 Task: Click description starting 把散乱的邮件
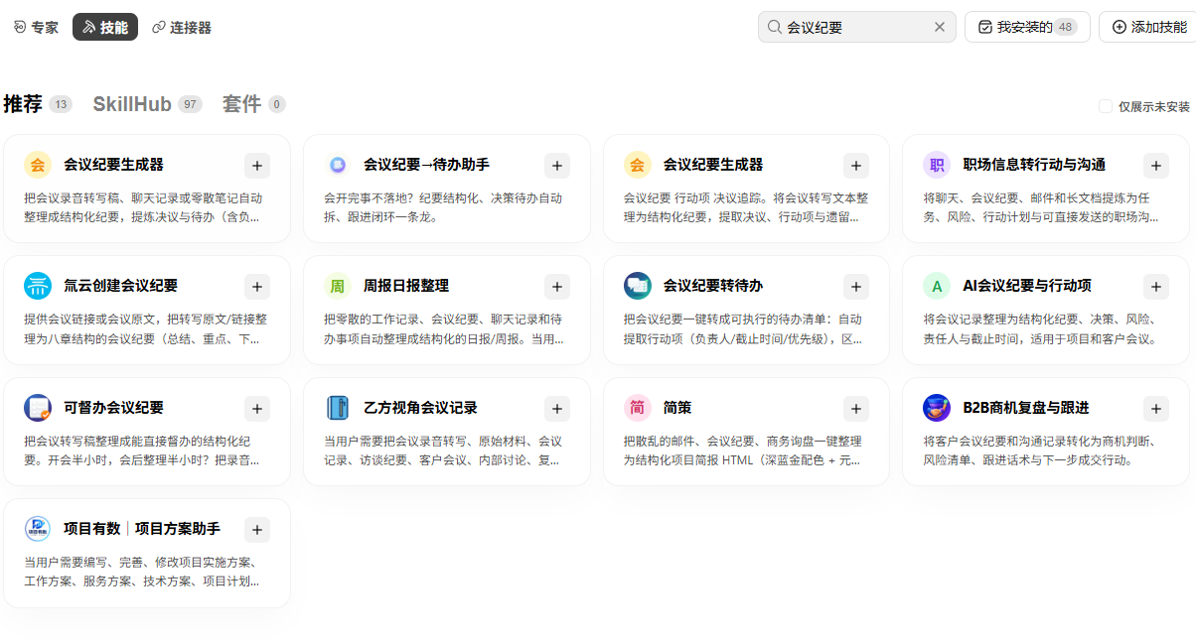(x=743, y=451)
